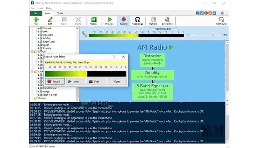The height and width of the screenshot is (148, 257).
Task: Select the Geek voice
Action: click(x=45, y=31)
